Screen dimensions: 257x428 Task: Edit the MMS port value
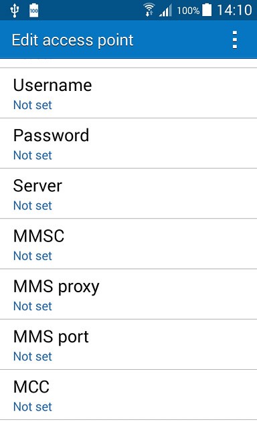pos(128,344)
